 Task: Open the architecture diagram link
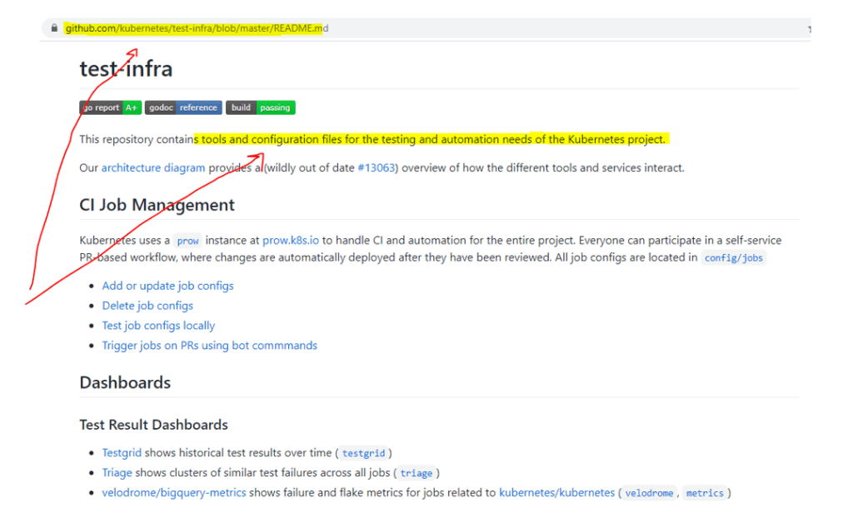pyautogui.click(x=153, y=167)
